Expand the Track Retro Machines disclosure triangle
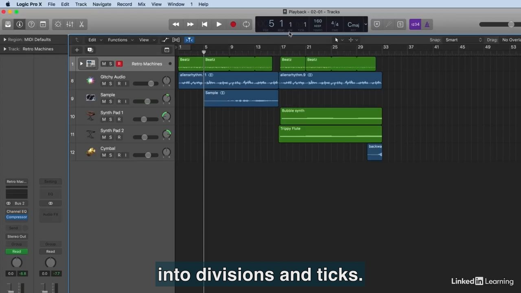521x293 pixels. click(x=5, y=49)
